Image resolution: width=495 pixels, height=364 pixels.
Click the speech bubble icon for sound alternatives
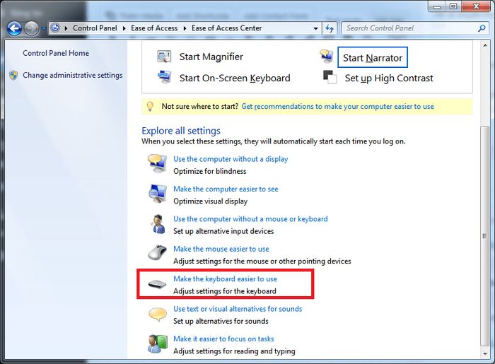[x=157, y=315]
